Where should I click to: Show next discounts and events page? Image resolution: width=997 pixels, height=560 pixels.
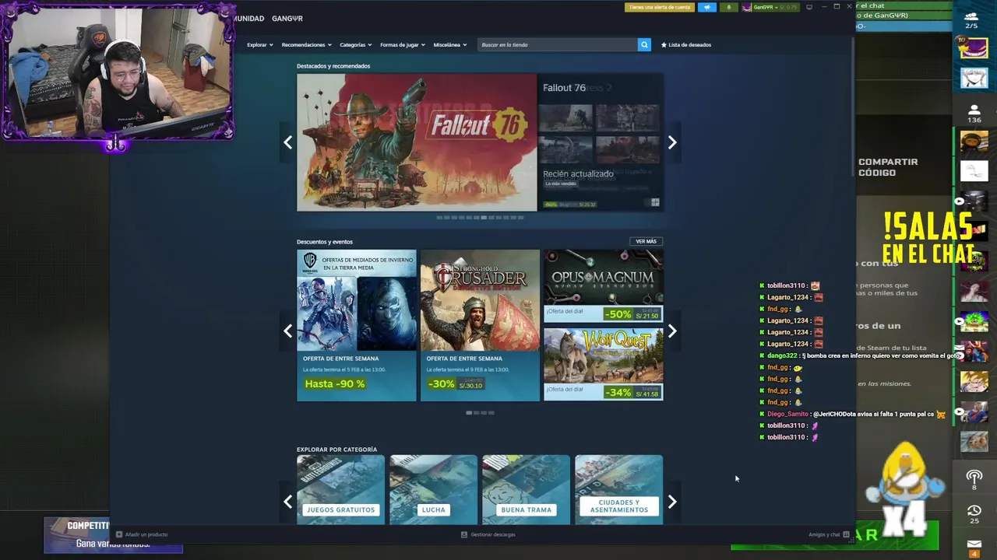[672, 331]
